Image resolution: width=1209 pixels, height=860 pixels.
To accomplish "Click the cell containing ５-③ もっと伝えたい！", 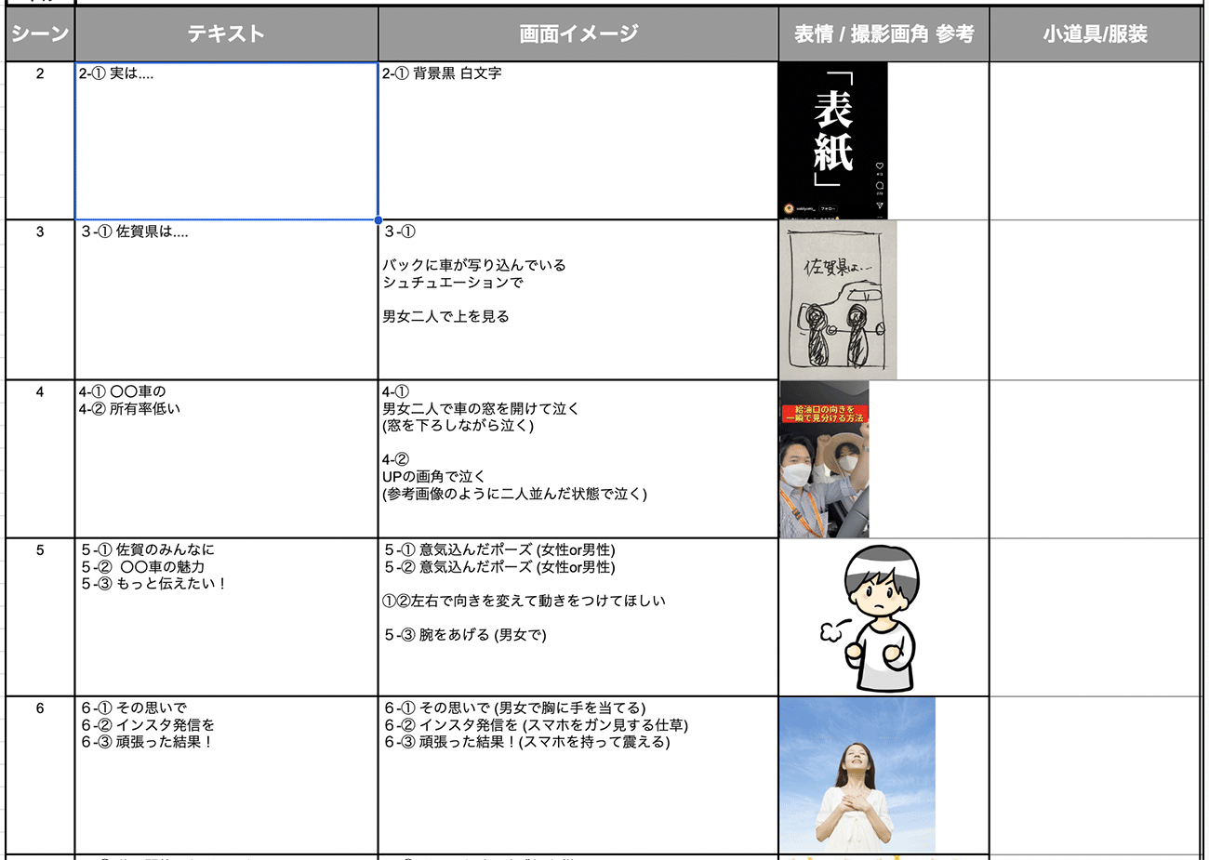I will click(226, 616).
